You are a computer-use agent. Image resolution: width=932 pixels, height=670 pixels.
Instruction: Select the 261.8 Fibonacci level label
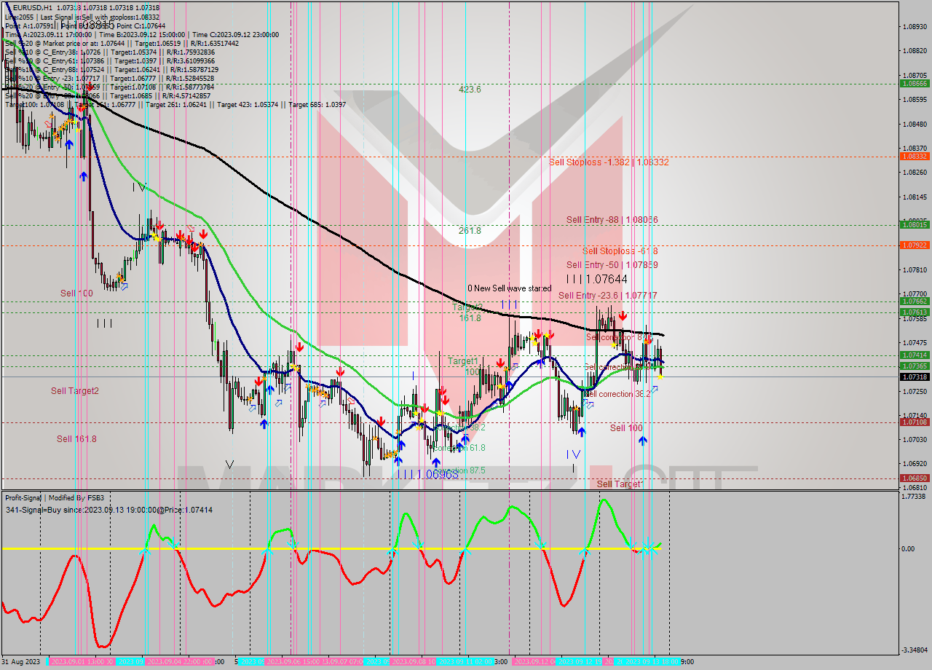coord(470,231)
